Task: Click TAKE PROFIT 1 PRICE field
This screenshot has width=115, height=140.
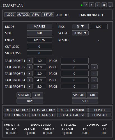Action: [x=75, y=60]
